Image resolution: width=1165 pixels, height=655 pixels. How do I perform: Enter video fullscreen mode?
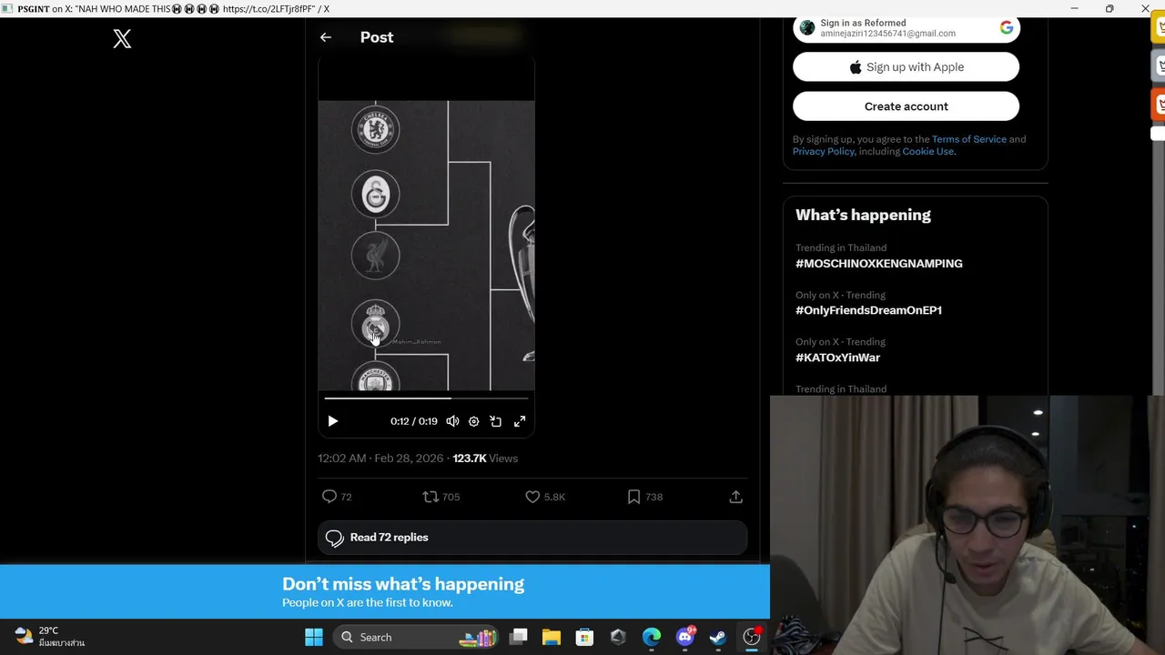[520, 421]
